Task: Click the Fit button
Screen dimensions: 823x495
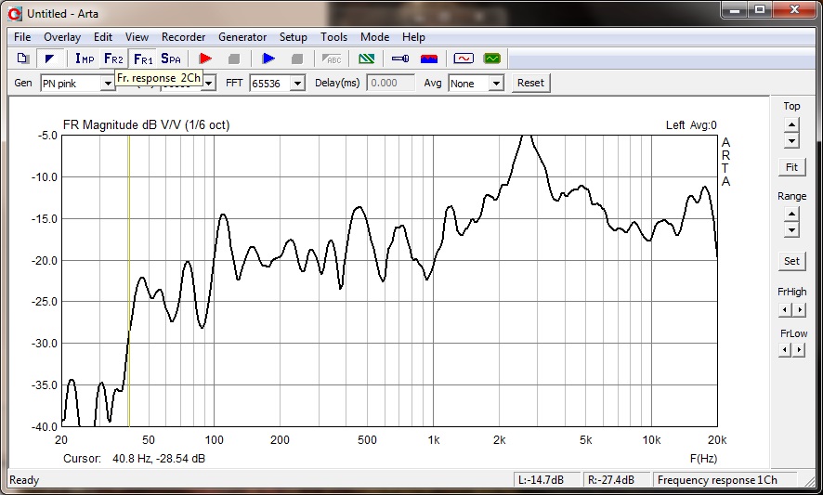Action: coord(791,167)
